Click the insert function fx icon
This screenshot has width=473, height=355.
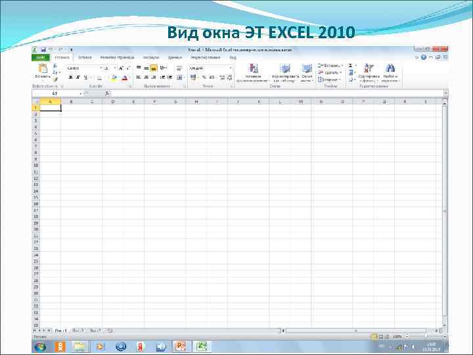click(107, 93)
